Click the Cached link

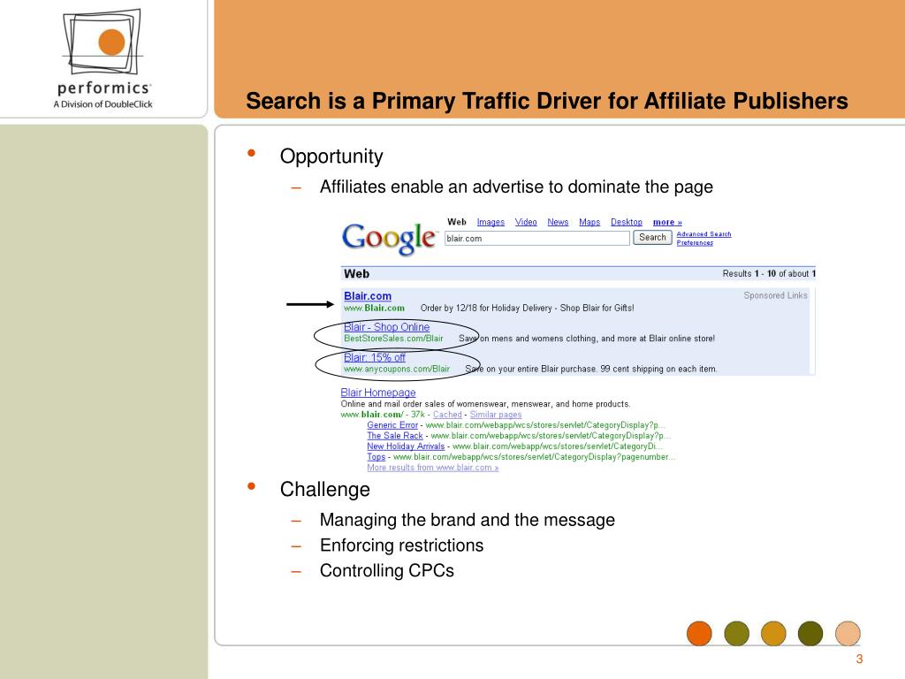coord(447,415)
